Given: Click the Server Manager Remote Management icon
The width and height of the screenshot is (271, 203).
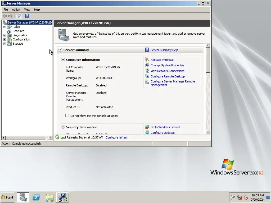Looking at the screenshot, I should coord(147,82).
